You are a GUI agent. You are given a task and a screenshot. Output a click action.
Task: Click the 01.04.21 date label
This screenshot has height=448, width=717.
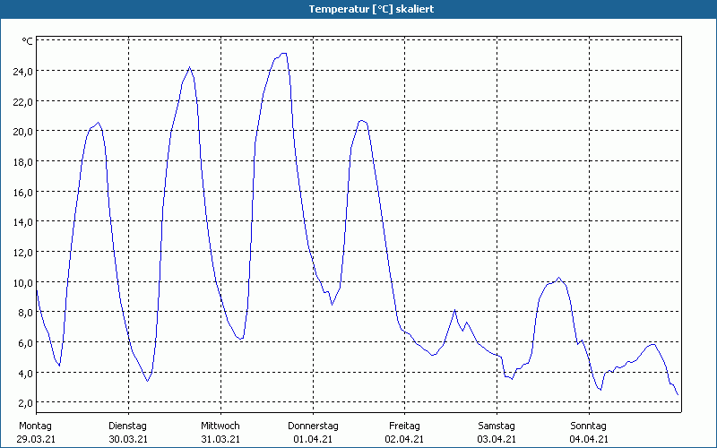[313, 439]
